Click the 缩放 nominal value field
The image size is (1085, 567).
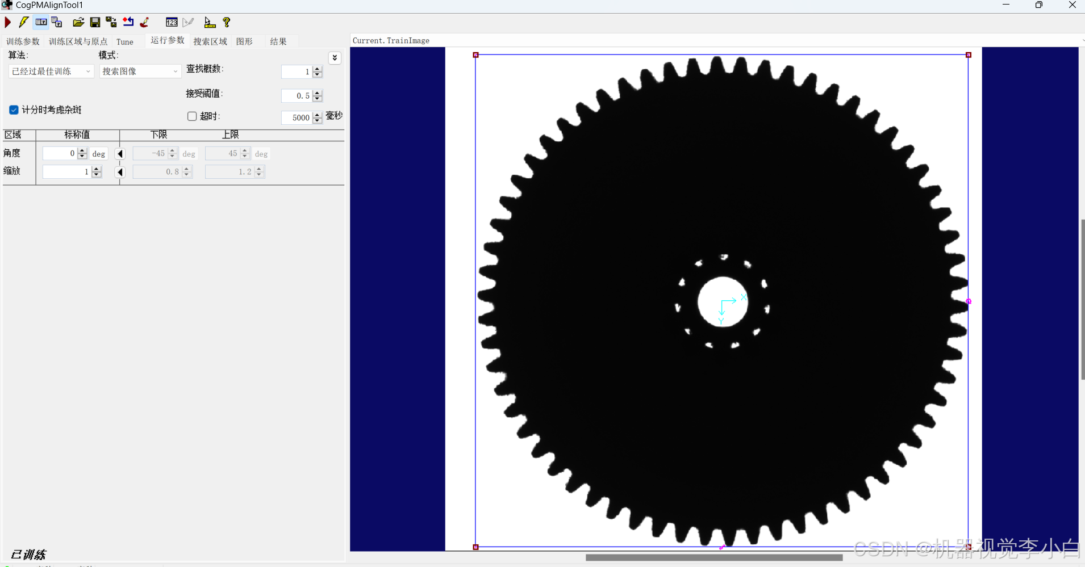click(66, 171)
